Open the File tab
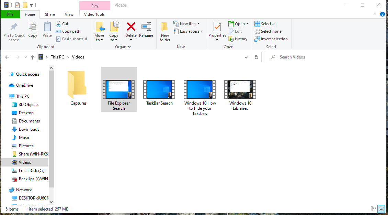388x215 pixels. click(x=10, y=14)
